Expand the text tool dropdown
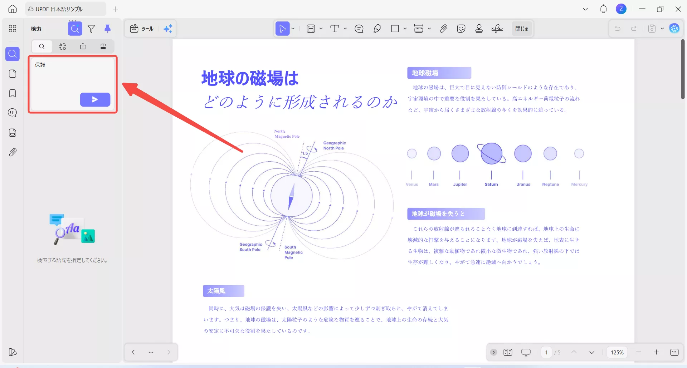687x368 pixels. click(345, 29)
